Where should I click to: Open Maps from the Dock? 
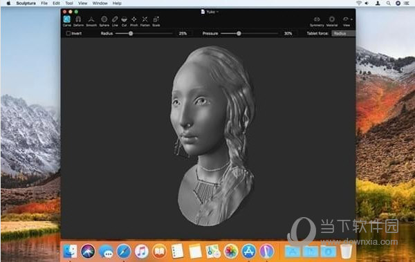(x=213, y=251)
